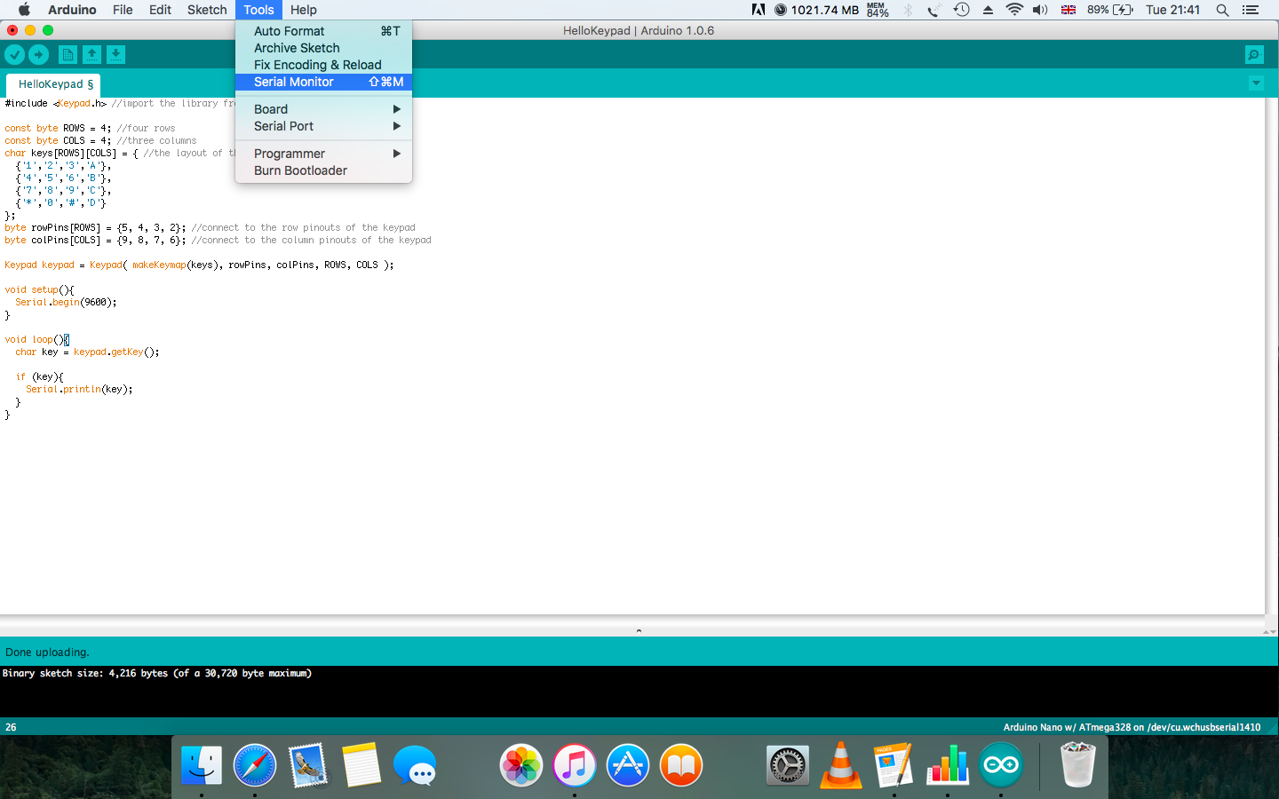Open the Edit menu
This screenshot has height=799, width=1279.
[x=161, y=10]
